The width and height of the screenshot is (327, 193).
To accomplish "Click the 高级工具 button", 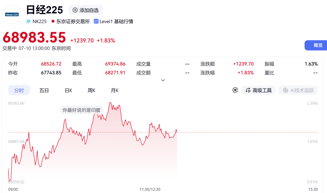I will tap(258, 90).
